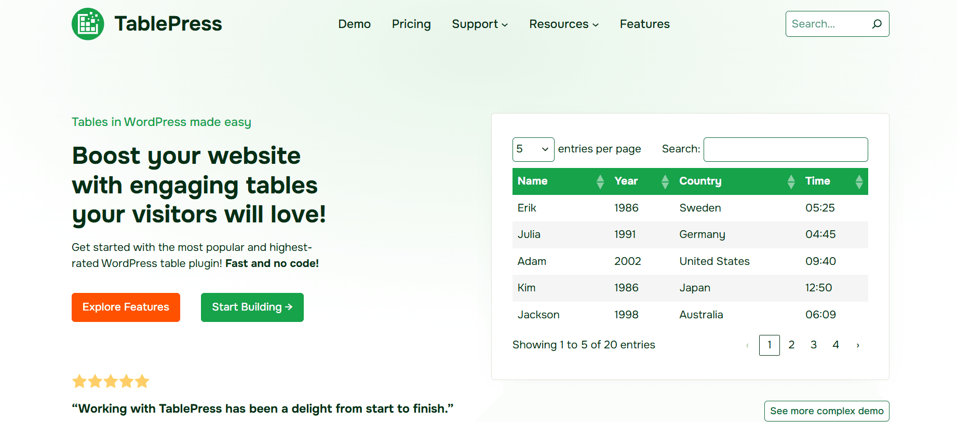Click the Adam name cell
Viewport: 957px width, 422px height.
click(x=561, y=261)
